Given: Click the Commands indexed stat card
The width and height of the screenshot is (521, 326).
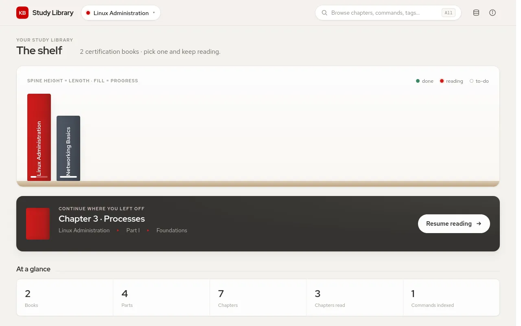Looking at the screenshot, I should pyautogui.click(x=451, y=297).
